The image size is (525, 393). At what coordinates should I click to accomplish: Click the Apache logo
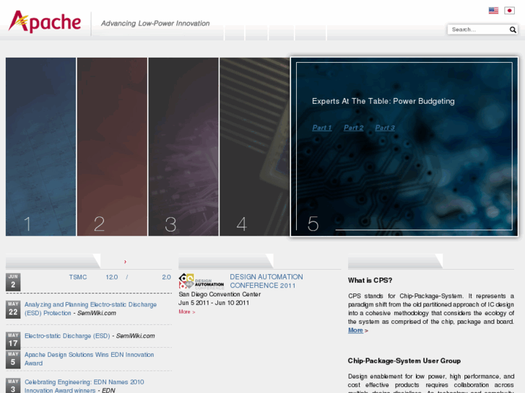point(45,22)
